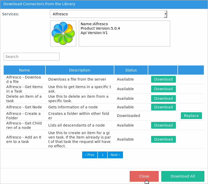Select page 1 in pagination
208x184 pixels.
pyautogui.click(x=103, y=155)
